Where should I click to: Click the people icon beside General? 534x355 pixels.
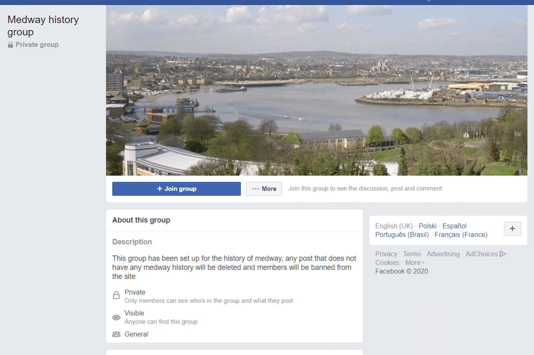[116, 334]
